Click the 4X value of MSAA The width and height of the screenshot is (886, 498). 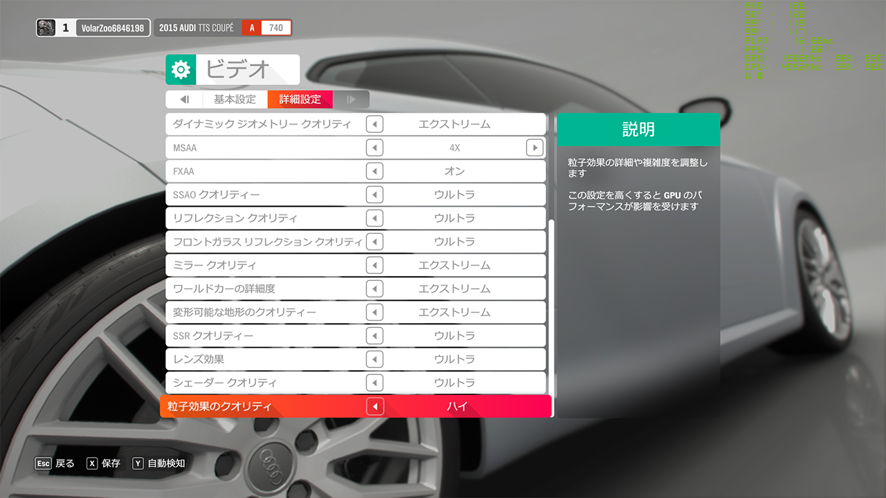click(x=455, y=148)
